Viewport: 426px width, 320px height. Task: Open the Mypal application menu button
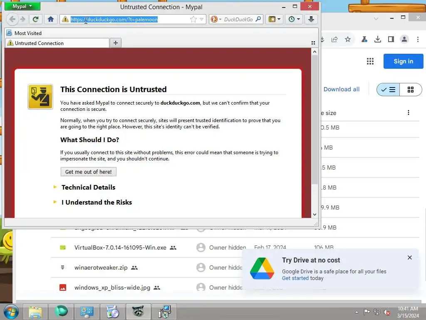[x=22, y=6]
